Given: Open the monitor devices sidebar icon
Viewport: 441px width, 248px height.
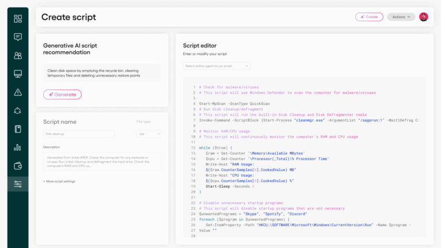Looking at the screenshot, I should [x=18, y=73].
